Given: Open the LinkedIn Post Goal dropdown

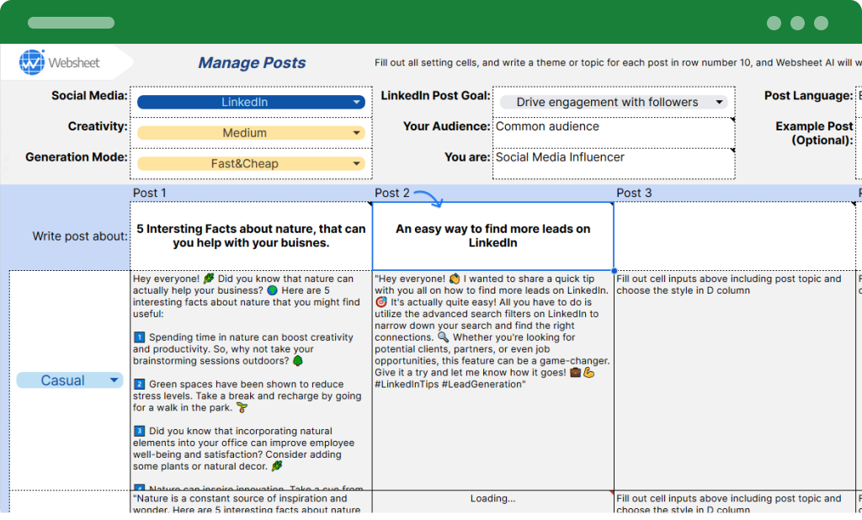Looking at the screenshot, I should (x=614, y=103).
